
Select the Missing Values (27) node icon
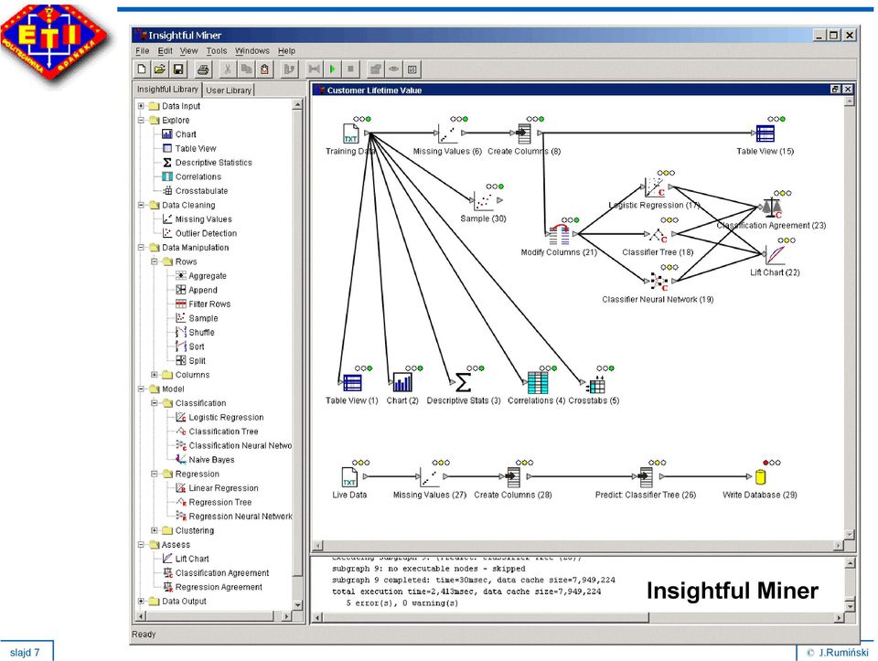pos(430,477)
